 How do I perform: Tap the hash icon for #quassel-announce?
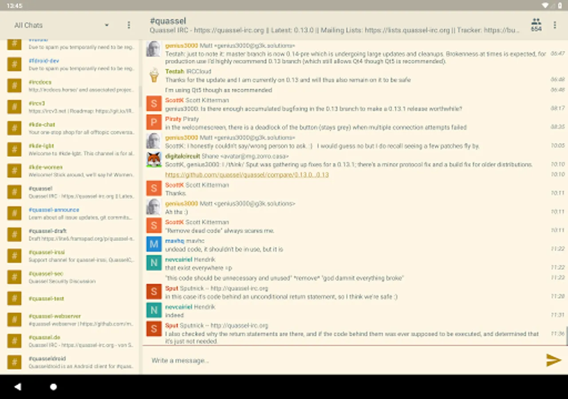[14, 213]
